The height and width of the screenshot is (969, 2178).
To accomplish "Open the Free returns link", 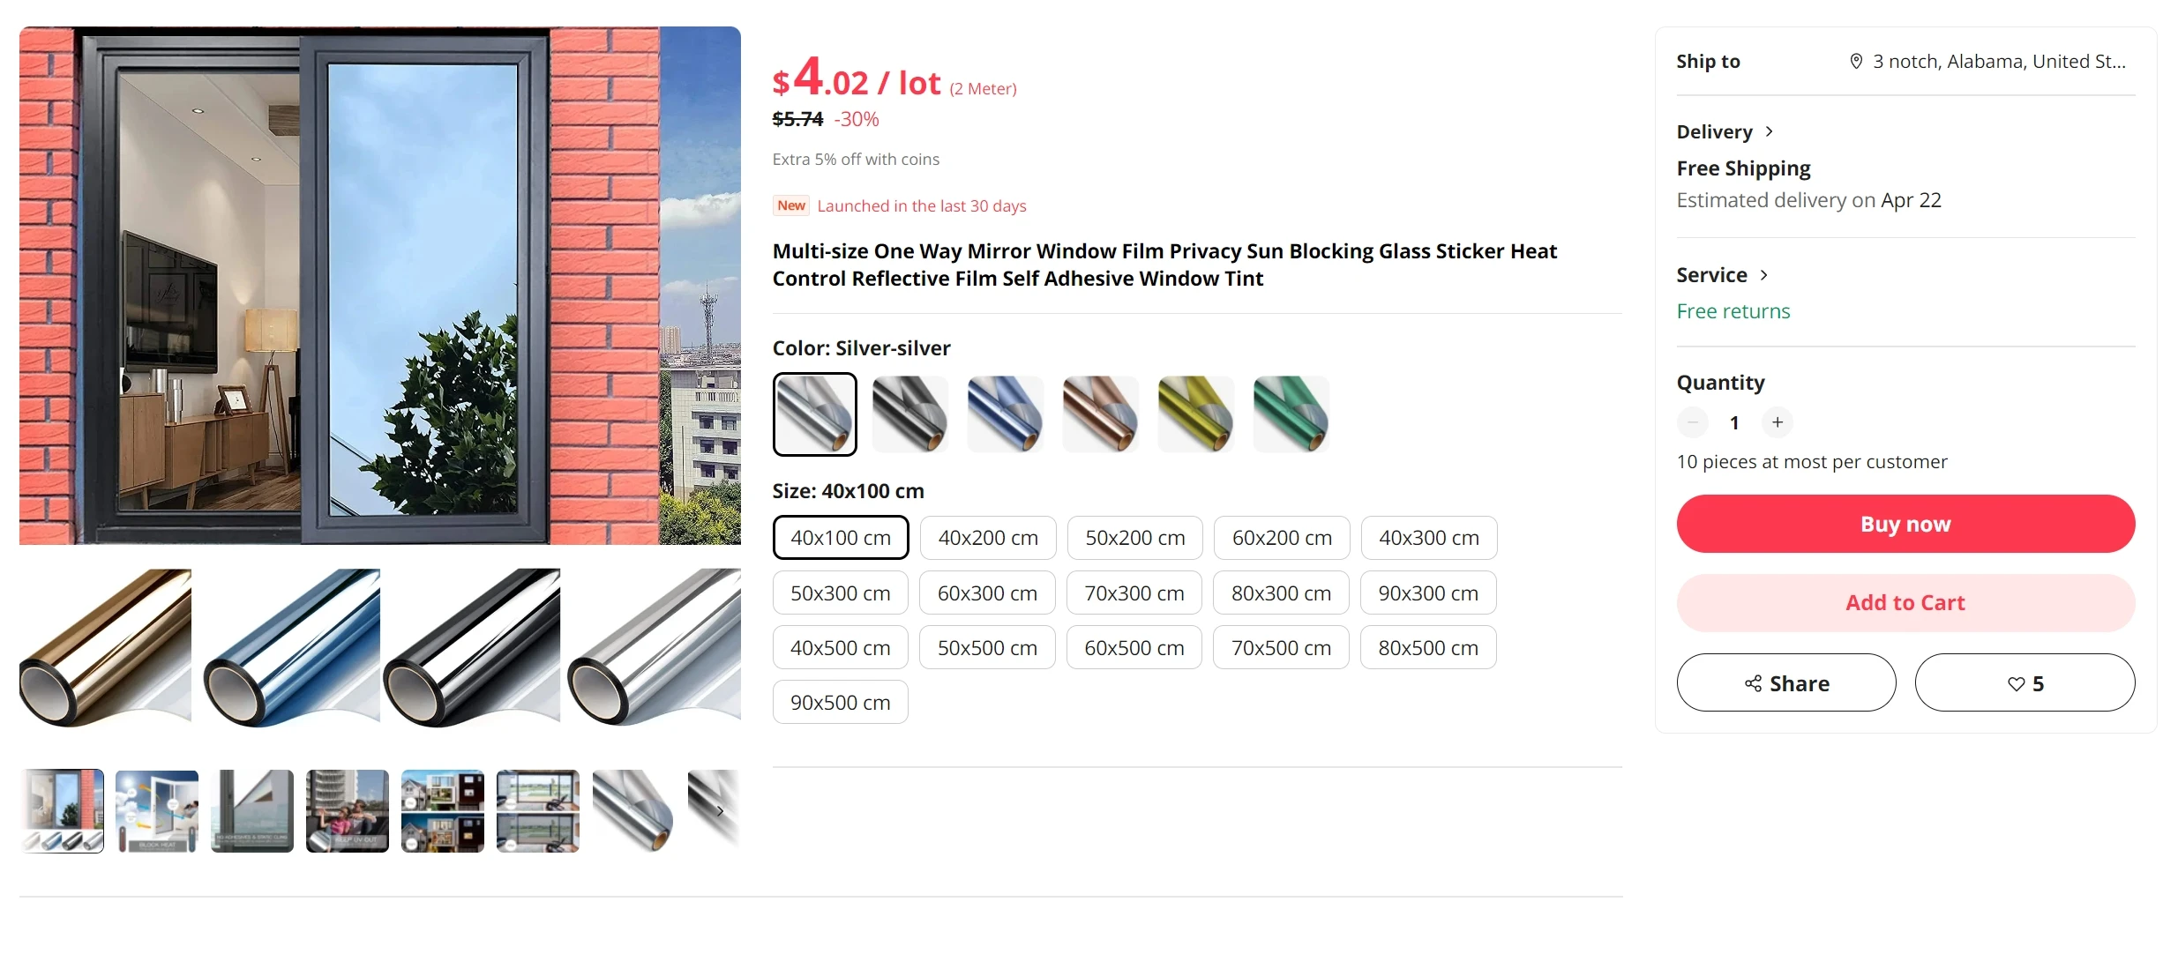I will click(x=1733, y=311).
